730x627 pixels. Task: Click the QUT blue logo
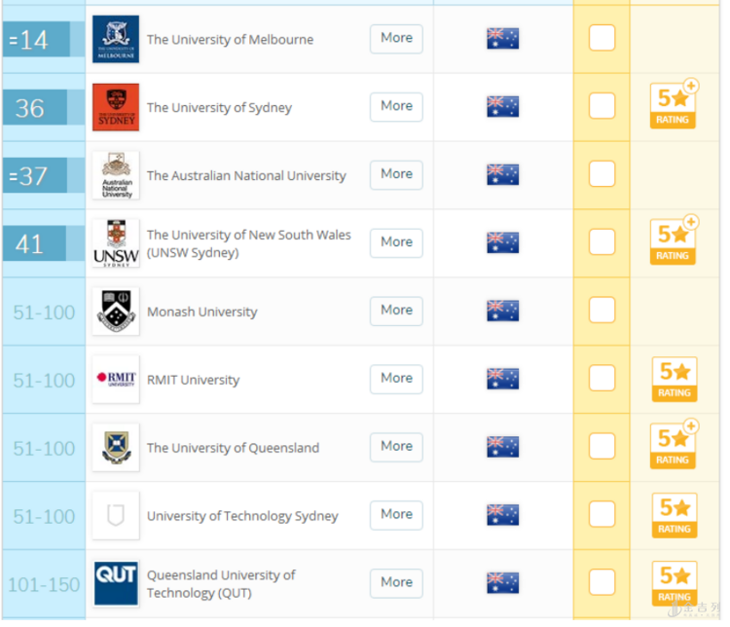point(116,583)
